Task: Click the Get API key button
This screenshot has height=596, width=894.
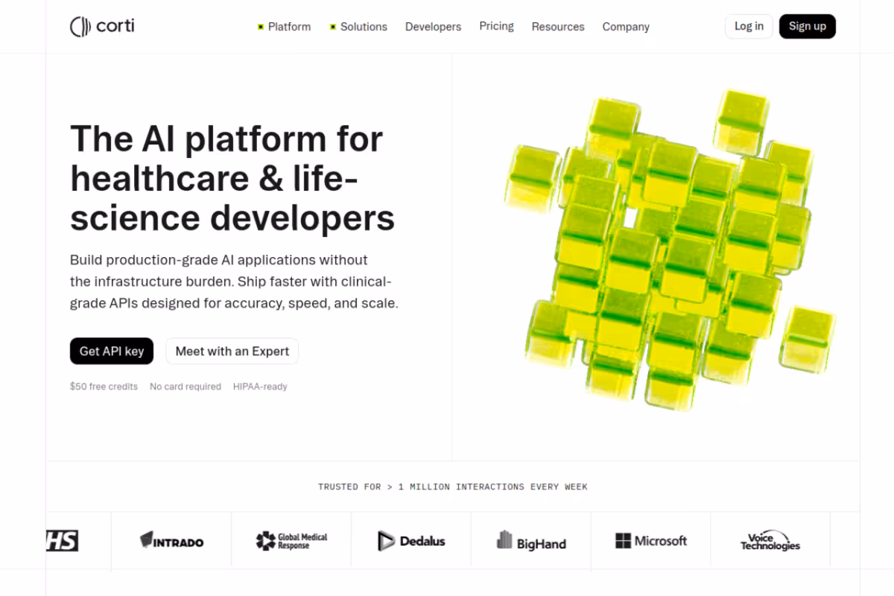Action: tap(112, 351)
